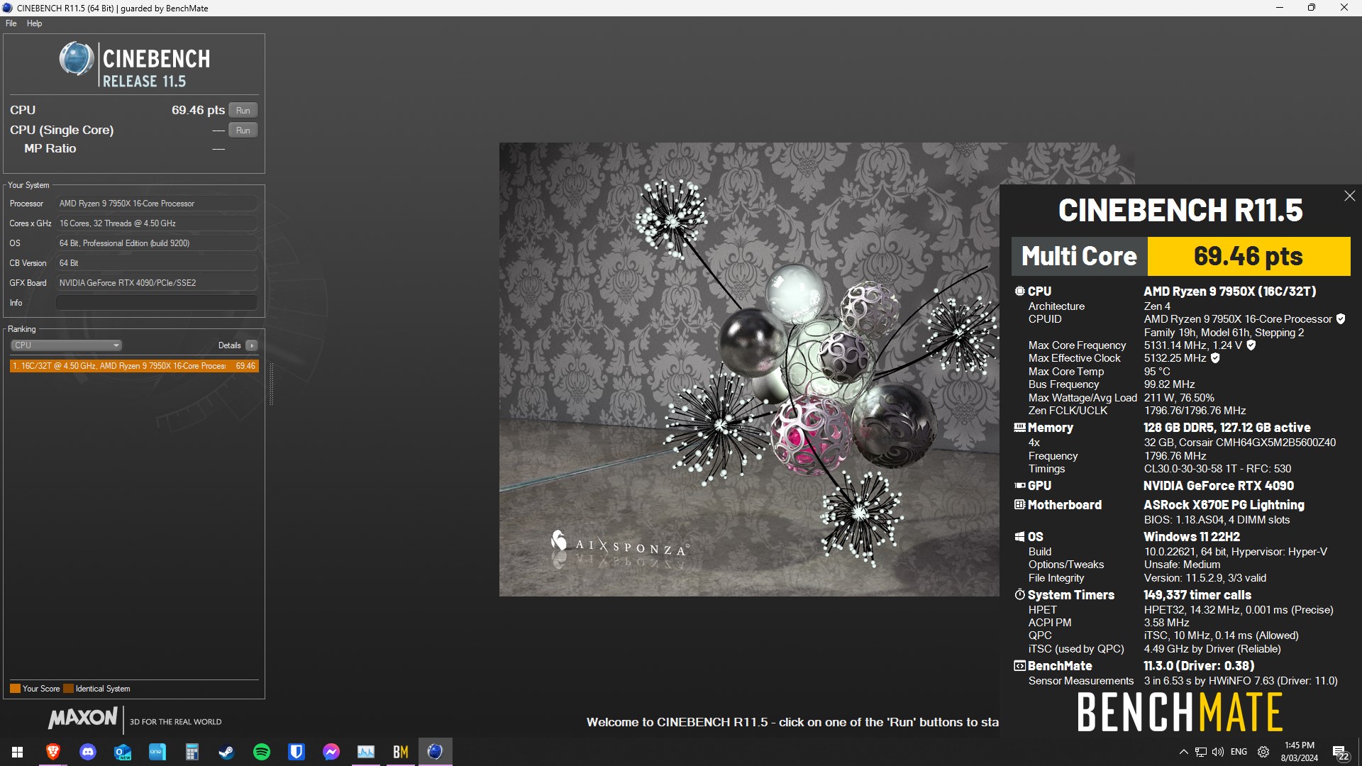
Task: Click the 149,337 timer calls value
Action: [1197, 595]
